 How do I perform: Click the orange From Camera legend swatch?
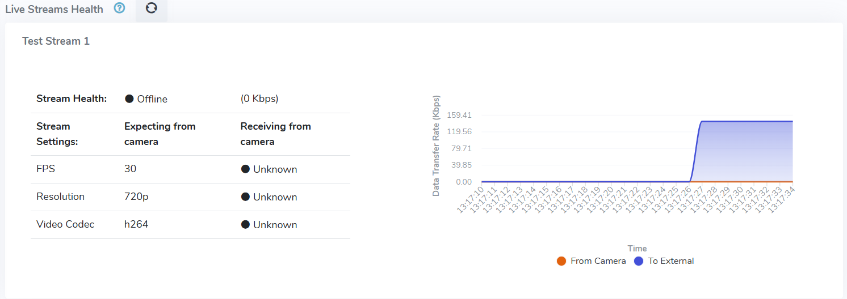point(561,261)
